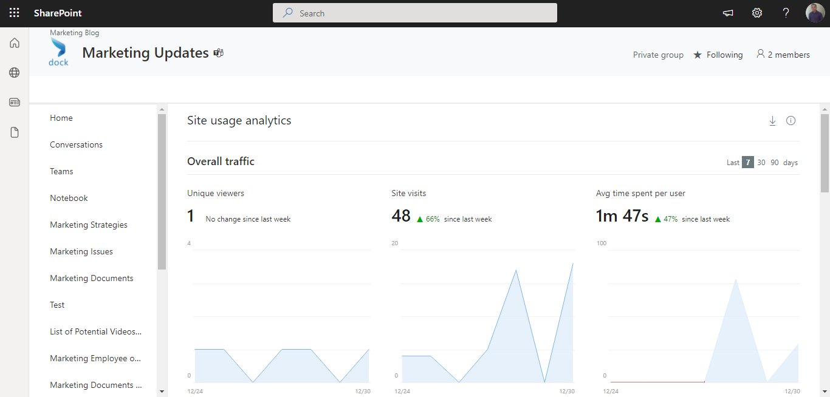Open the SharePoint app launcher waffle icon
The image size is (830, 397).
tap(13, 12)
